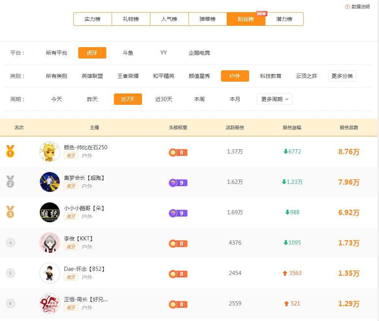This screenshot has width=379, height=321.
Task: Select the 英雄联盟 category filter
Action: click(x=92, y=76)
